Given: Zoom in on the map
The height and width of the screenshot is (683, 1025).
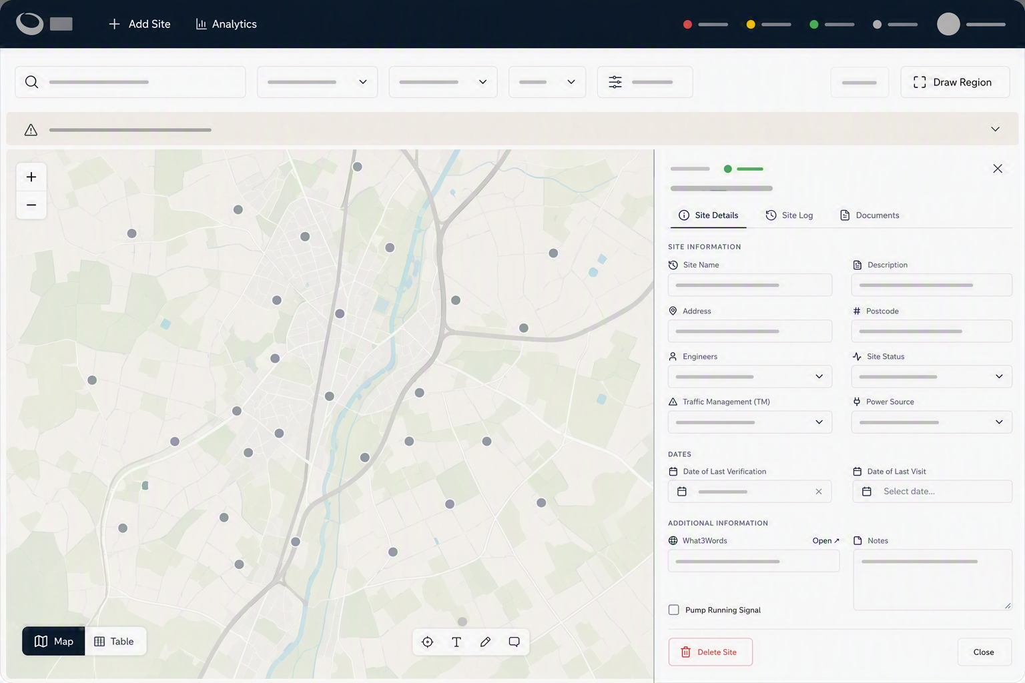Looking at the screenshot, I should pyautogui.click(x=31, y=177).
